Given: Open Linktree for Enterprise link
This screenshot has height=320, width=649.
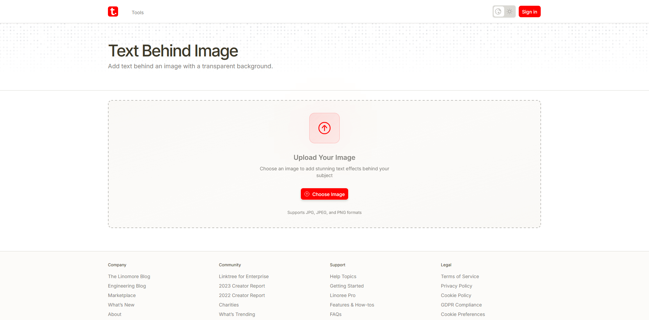Looking at the screenshot, I should [244, 276].
